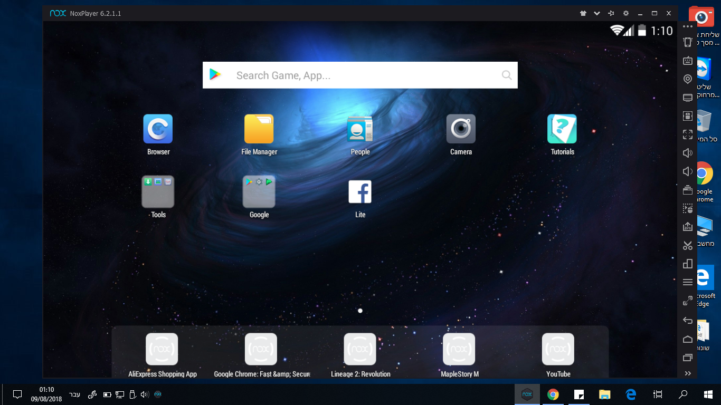The height and width of the screenshot is (405, 721).
Task: Click the theme shirt icon in title bar
Action: pyautogui.click(x=583, y=13)
